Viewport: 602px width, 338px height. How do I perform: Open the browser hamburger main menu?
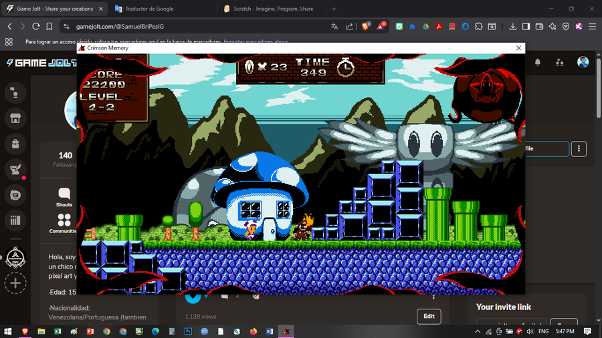pos(592,27)
